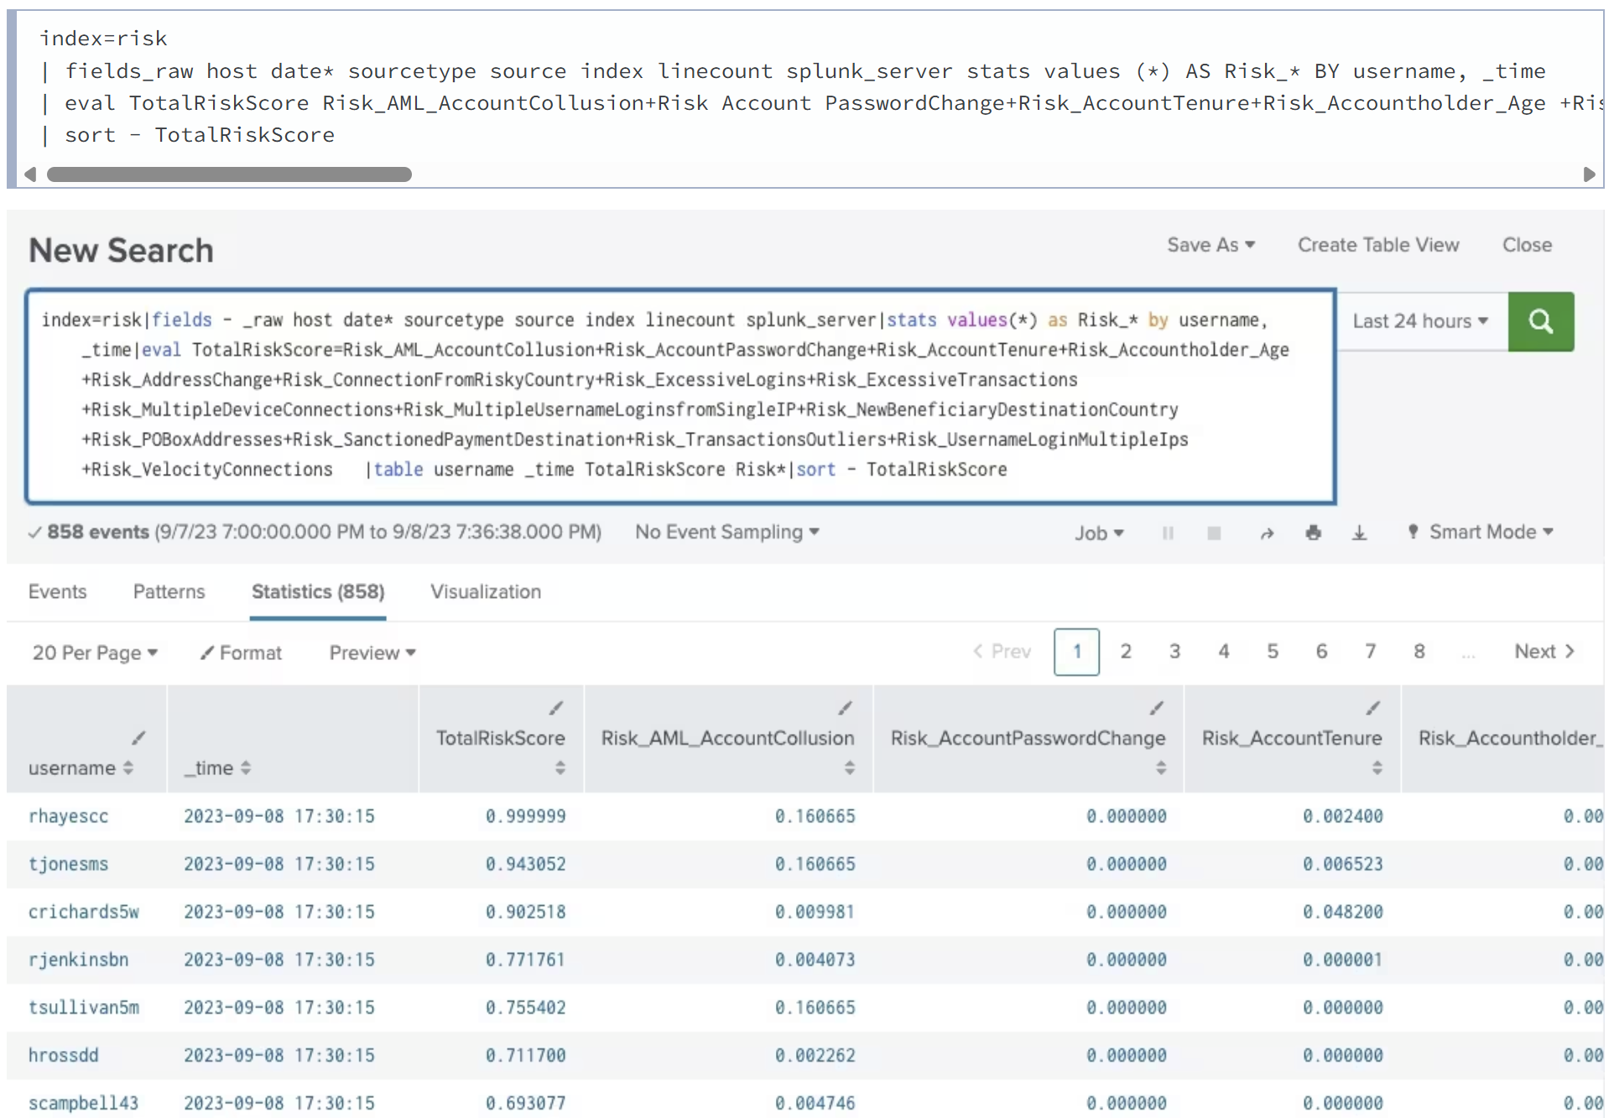Click the horizontal scrollbar under code block
The width and height of the screenshot is (1614, 1118).
[x=229, y=174]
